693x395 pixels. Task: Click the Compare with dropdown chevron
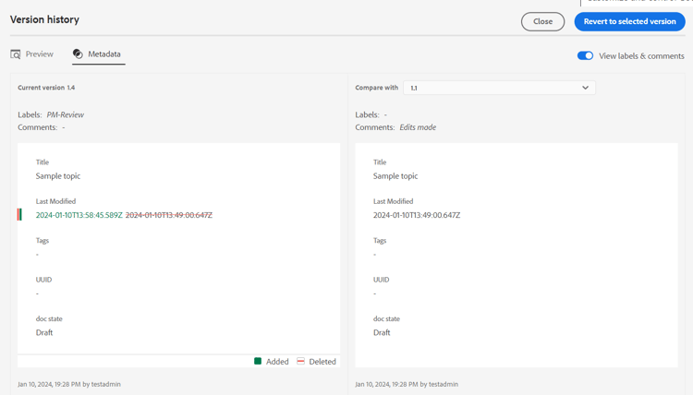point(585,88)
